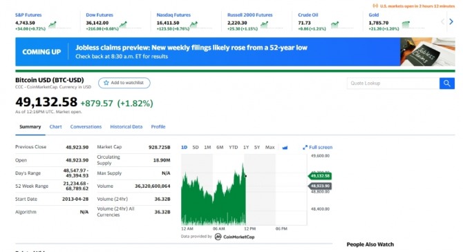Open the Full screen chart view
The width and height of the screenshot is (463, 252).
click(x=317, y=147)
